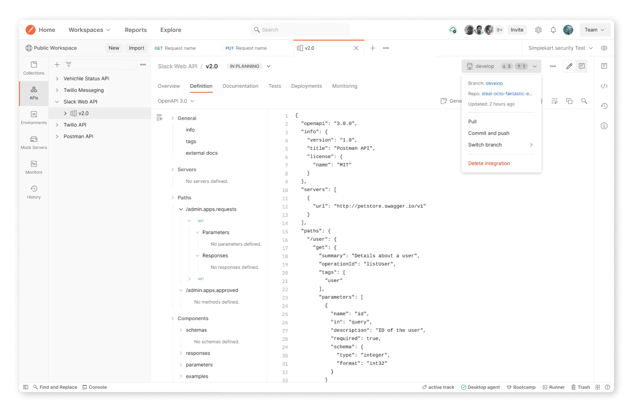Open sidebar more options ellipsis
642x406 pixels.
click(143, 65)
